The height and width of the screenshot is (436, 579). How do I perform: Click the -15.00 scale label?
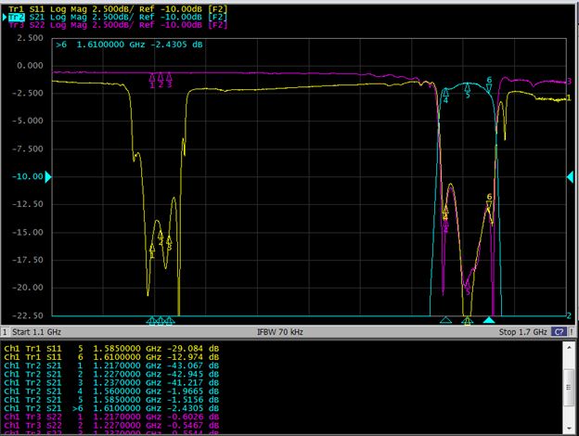pyautogui.click(x=28, y=232)
